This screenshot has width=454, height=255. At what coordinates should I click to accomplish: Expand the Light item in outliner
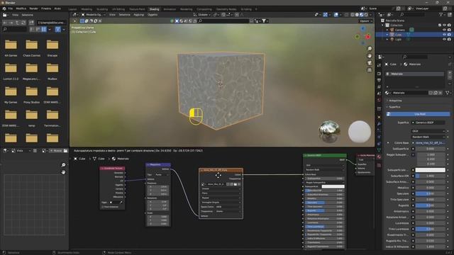(387, 39)
